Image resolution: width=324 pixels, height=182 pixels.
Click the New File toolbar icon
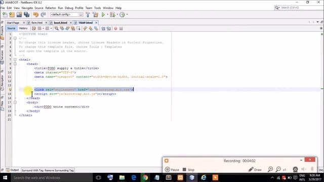coord(5,15)
